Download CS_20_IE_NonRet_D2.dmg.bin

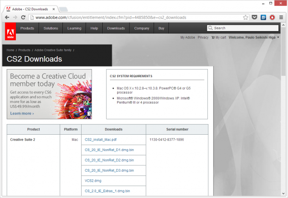pyautogui.click(x=109, y=160)
